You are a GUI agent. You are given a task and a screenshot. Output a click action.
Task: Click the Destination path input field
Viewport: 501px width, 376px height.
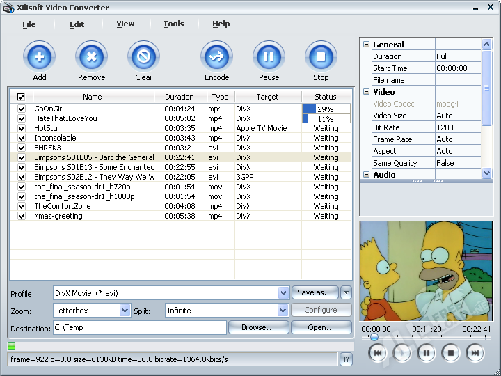[x=139, y=328]
